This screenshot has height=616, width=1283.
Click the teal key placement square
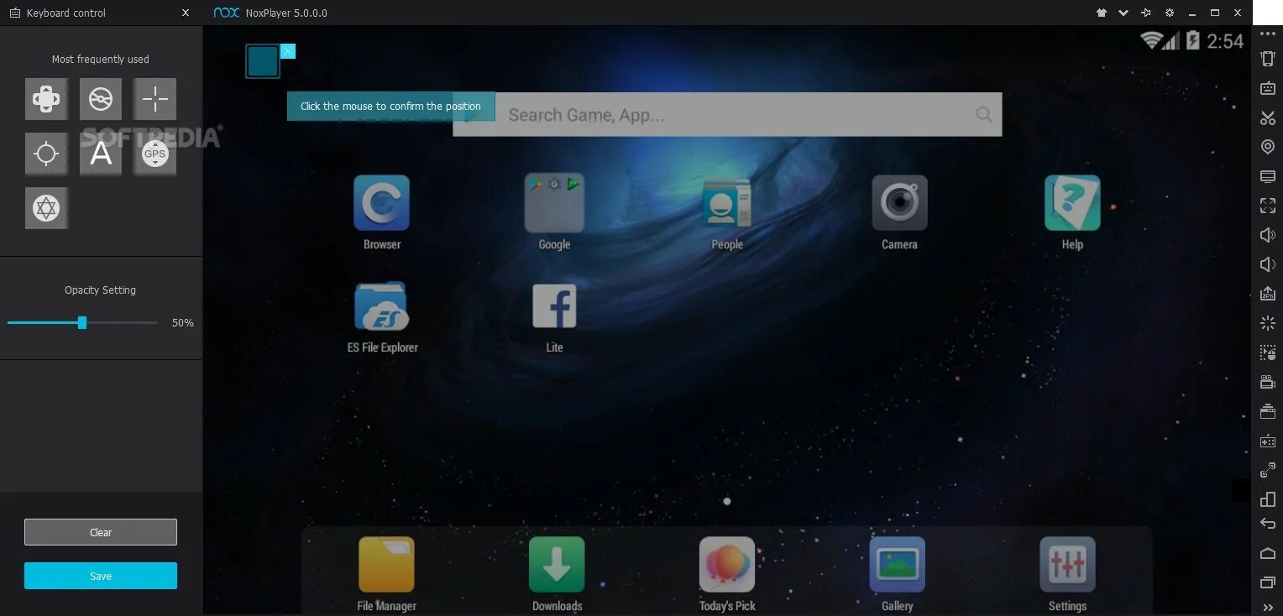(263, 61)
